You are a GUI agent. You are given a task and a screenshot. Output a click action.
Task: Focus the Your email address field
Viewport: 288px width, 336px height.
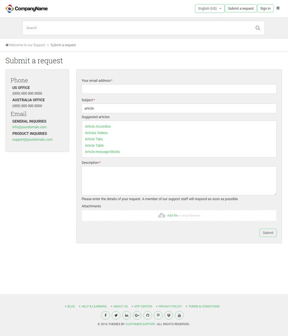(x=179, y=89)
